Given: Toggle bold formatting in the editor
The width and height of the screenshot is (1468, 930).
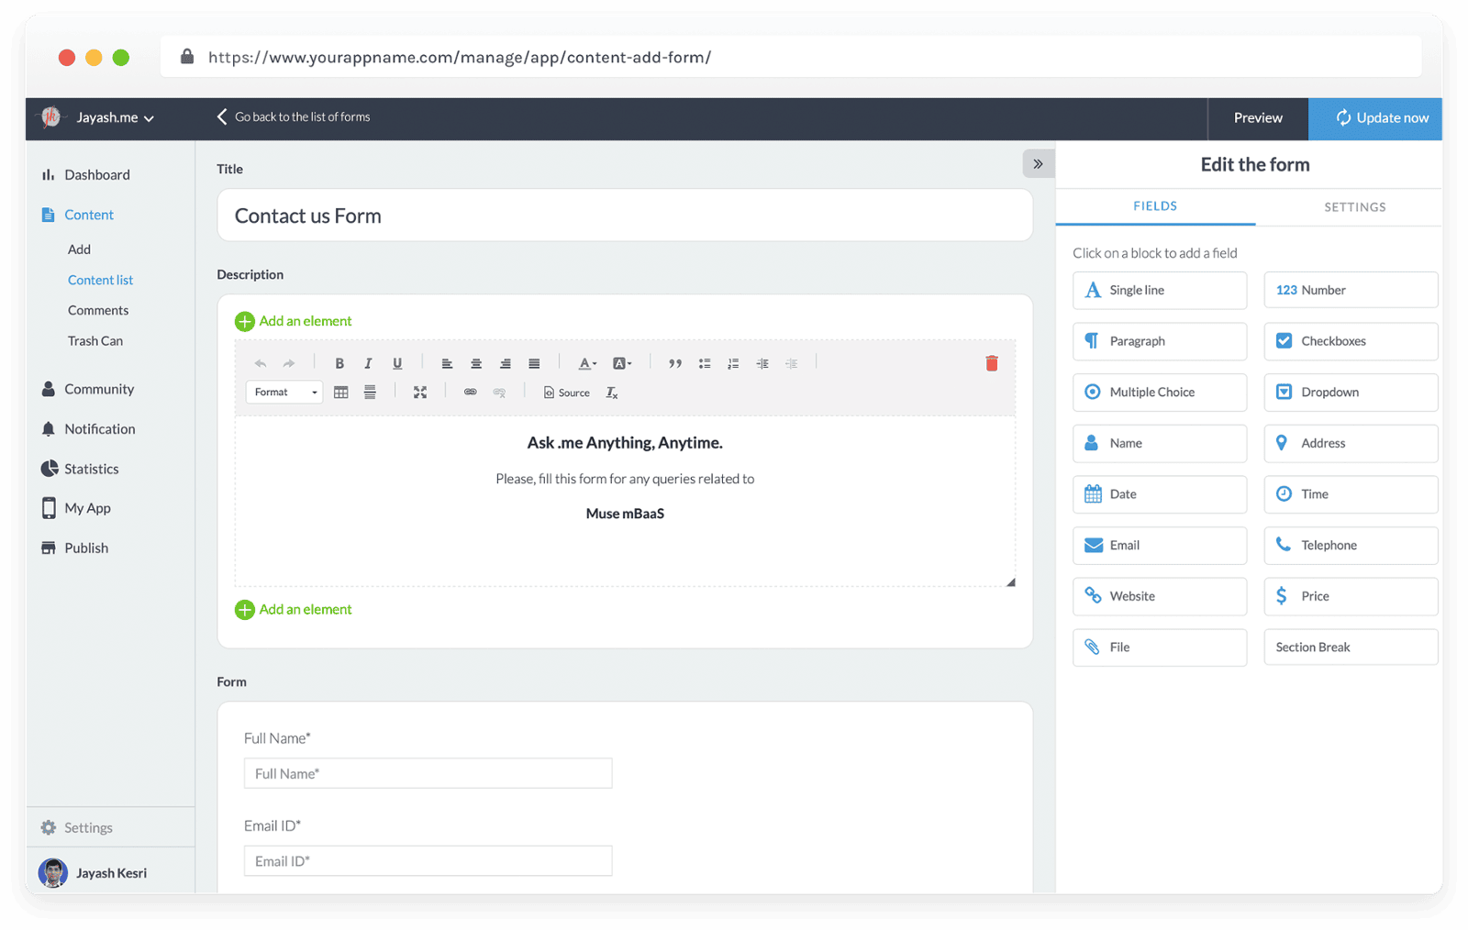Looking at the screenshot, I should click(339, 363).
